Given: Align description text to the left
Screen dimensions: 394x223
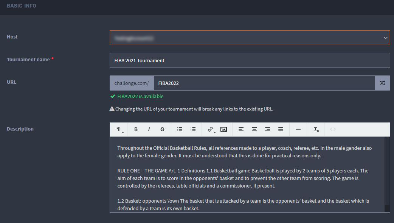Looking at the screenshot, I should (x=241, y=129).
